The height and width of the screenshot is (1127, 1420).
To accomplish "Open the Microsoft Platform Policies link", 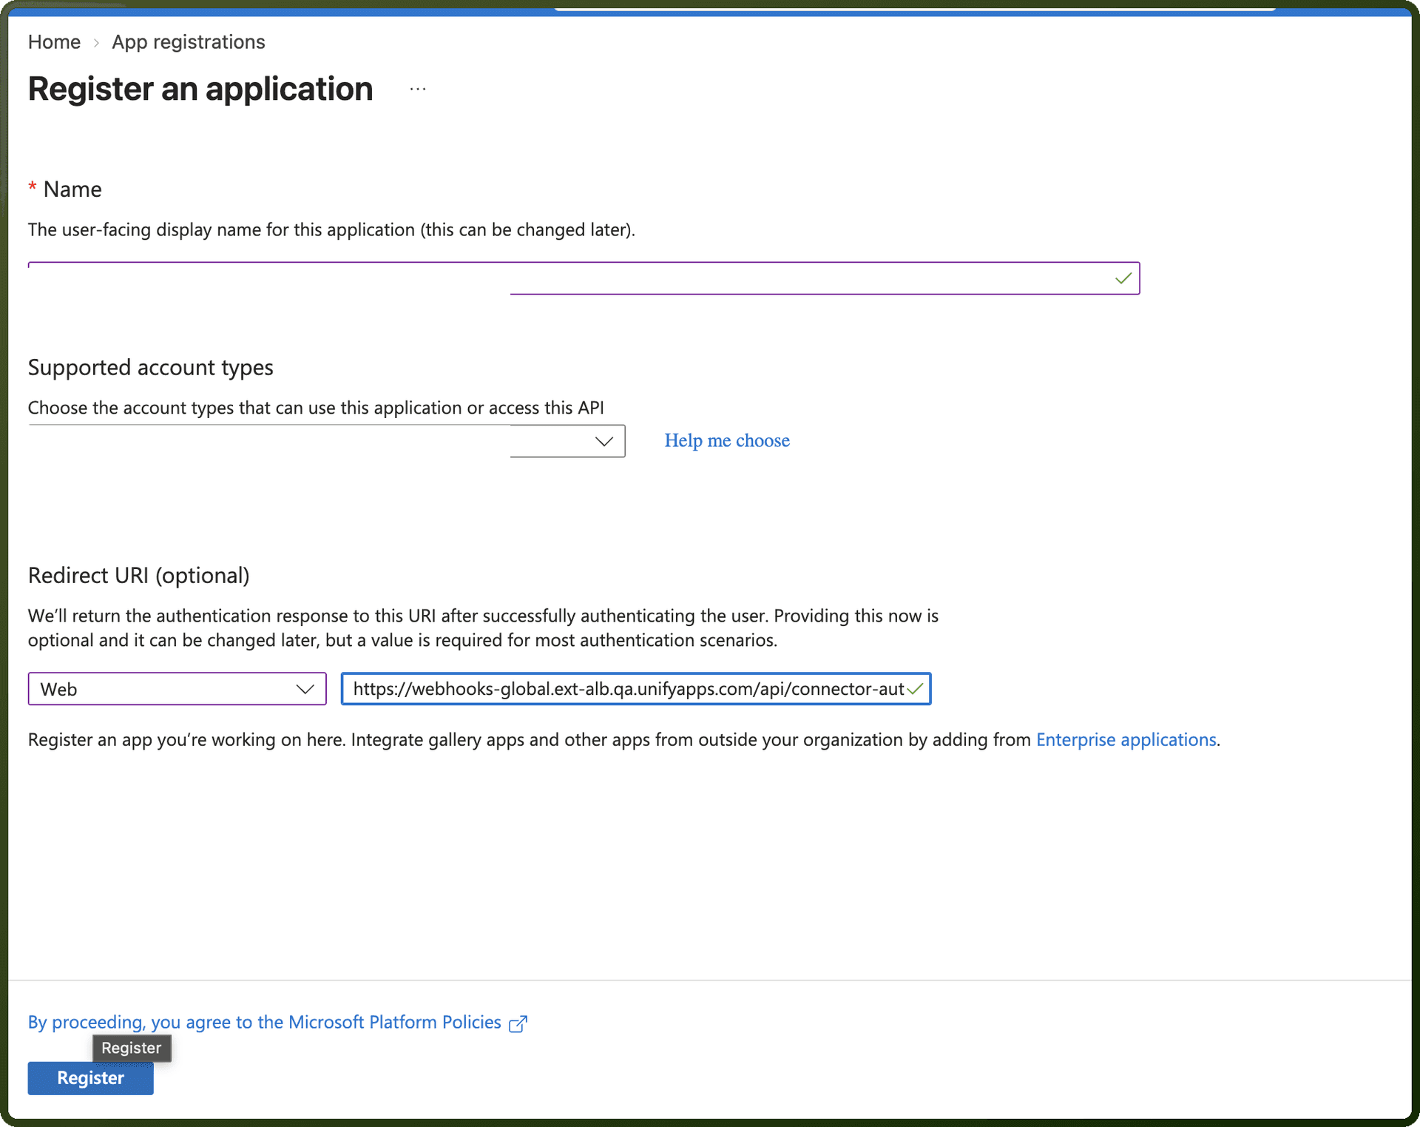I will point(264,1023).
